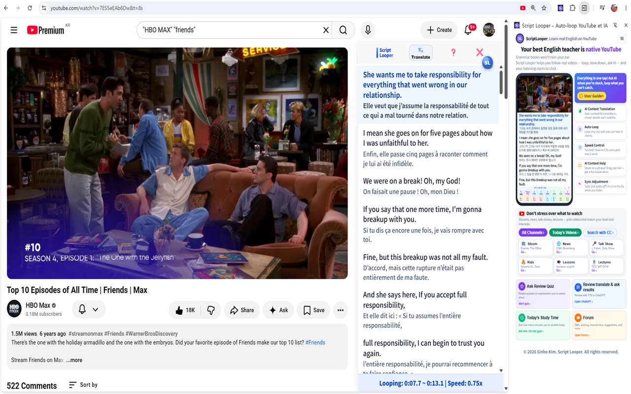This screenshot has width=631, height=394.
Task: Open the more actions ellipsis under video
Action: [x=340, y=310]
